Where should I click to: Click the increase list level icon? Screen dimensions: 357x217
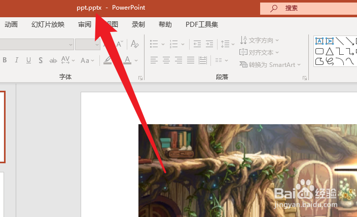click(209, 44)
